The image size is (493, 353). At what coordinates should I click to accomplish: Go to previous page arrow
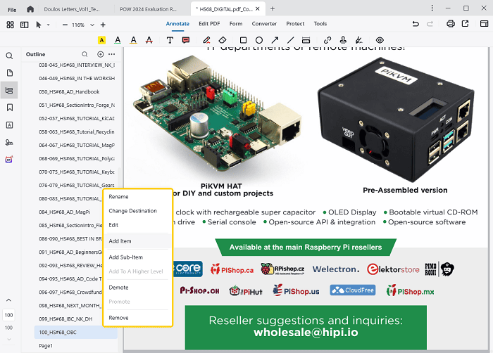[8, 300]
